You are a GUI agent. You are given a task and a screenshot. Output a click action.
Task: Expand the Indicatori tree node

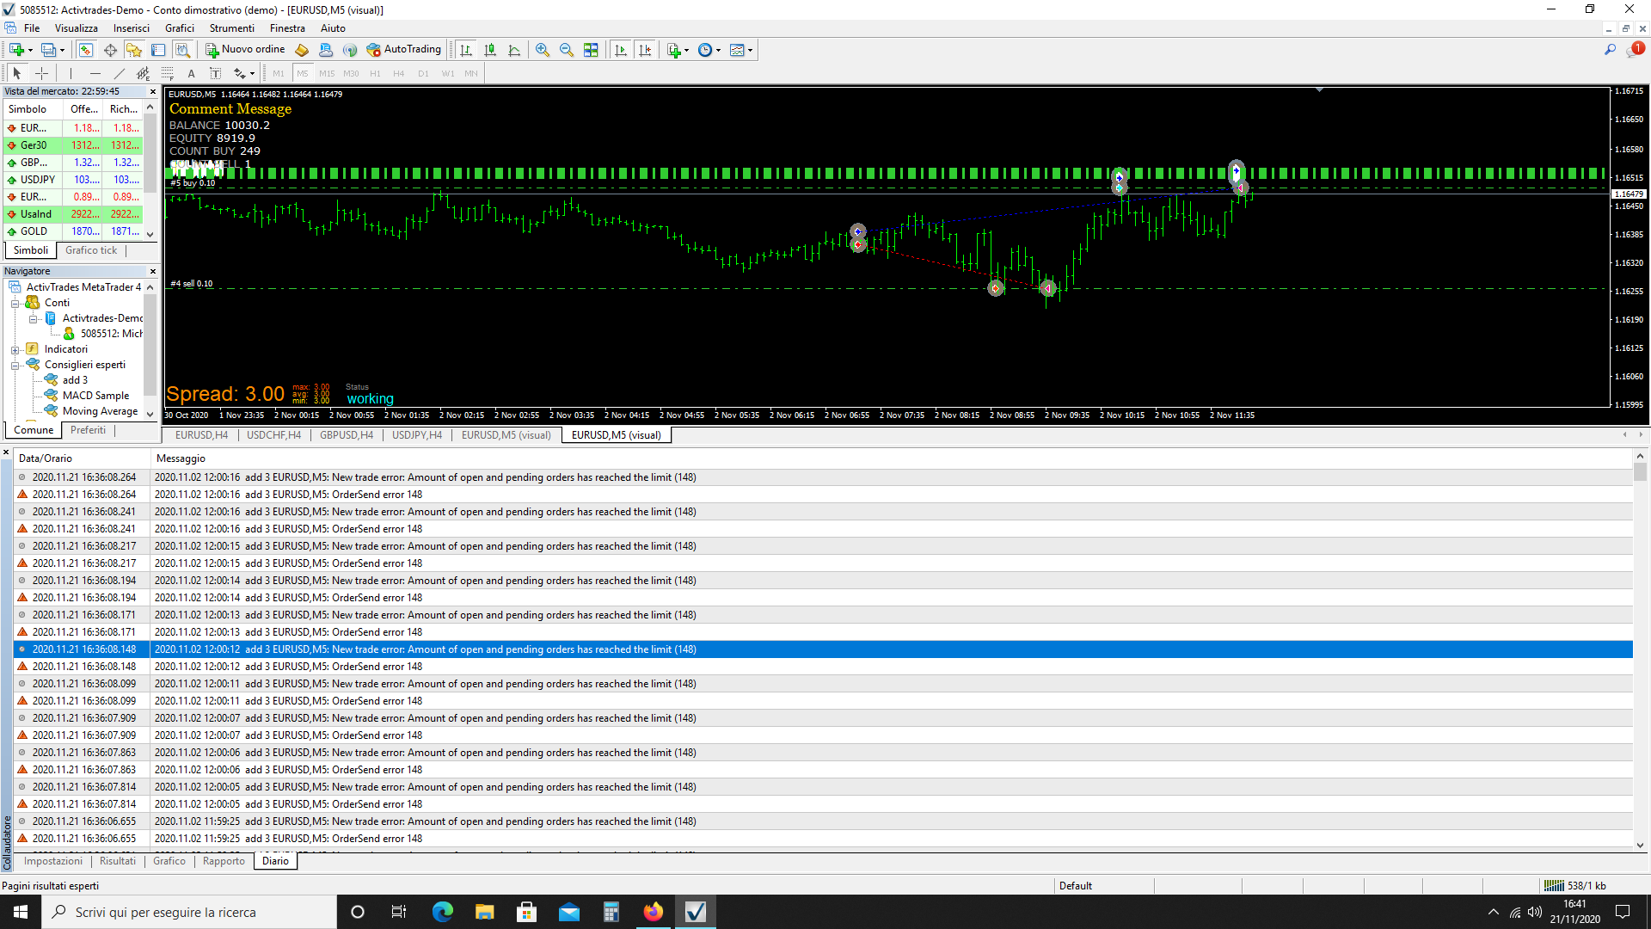pyautogui.click(x=15, y=349)
